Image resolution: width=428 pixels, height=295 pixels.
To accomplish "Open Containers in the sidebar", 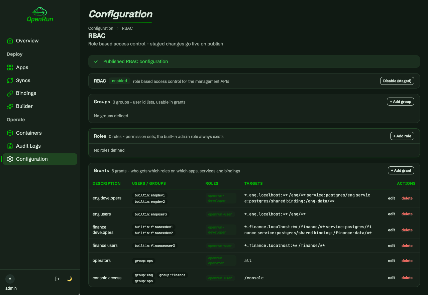I will point(40,133).
